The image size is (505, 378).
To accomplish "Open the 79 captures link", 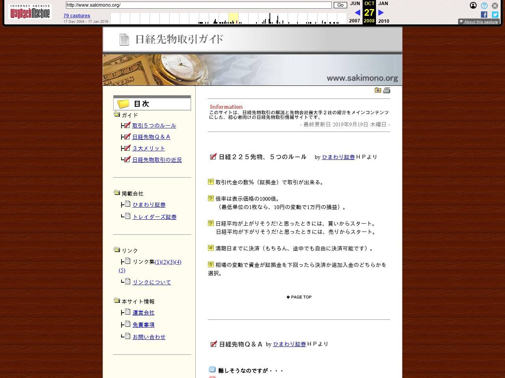I will (77, 15).
